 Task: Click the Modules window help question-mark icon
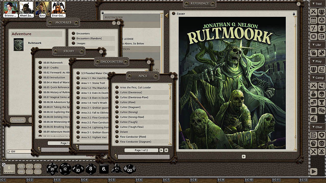[114, 23]
